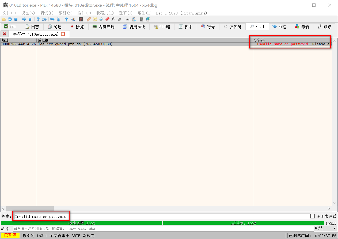
Task: Click the Pause execution icon
Action: pyautogui.click(x=30, y=19)
